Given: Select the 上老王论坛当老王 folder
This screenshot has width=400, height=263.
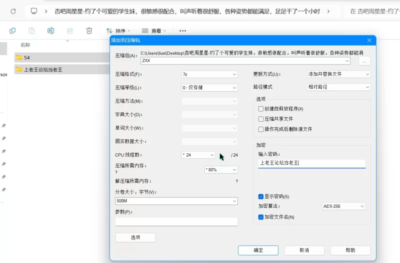Looking at the screenshot, I should pyautogui.click(x=62, y=69).
